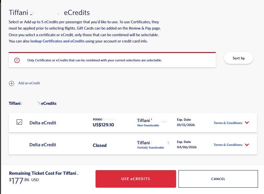The height and width of the screenshot is (194, 264).
Task: Open Terms & Conditions for the Closed eCredit
Action: tap(228, 145)
